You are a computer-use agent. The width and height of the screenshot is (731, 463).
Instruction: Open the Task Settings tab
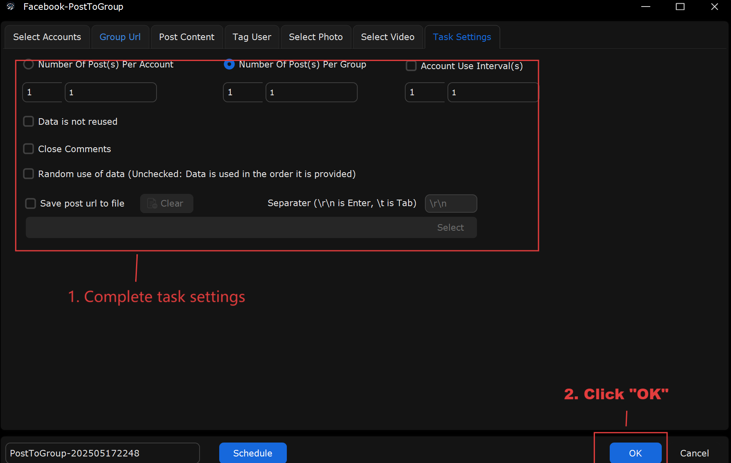(462, 37)
